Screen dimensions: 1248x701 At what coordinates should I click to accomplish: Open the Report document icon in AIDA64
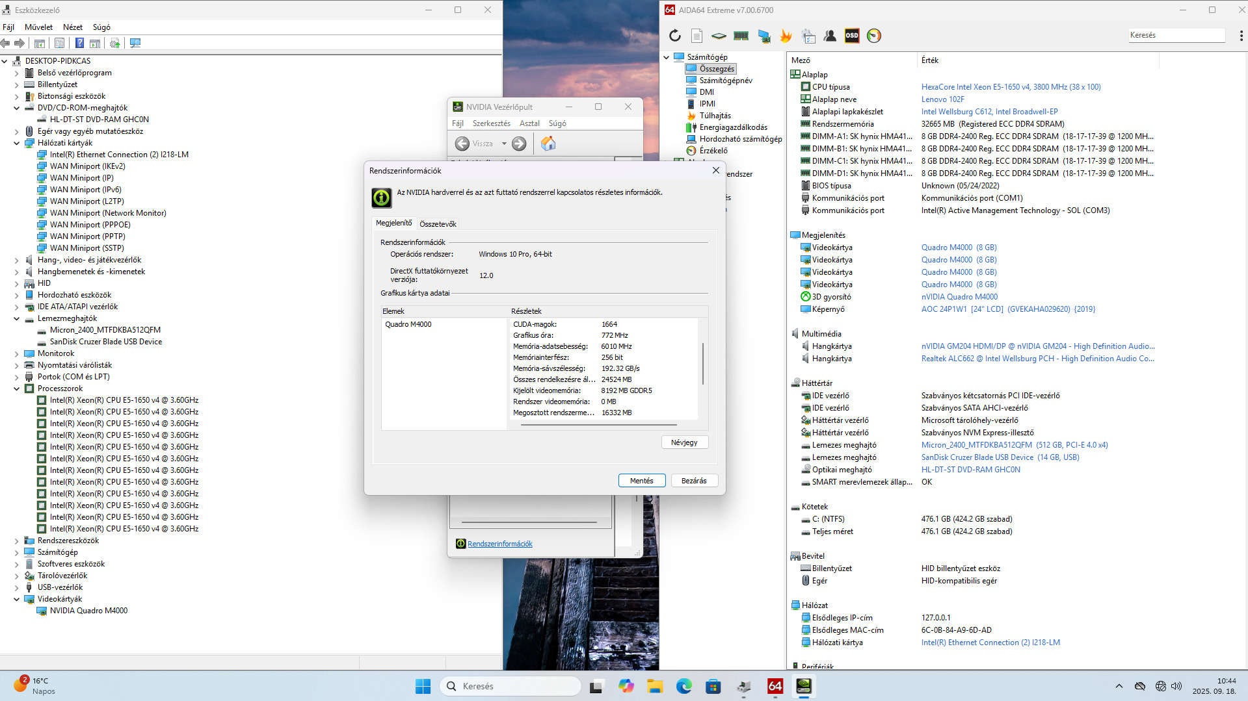click(697, 36)
